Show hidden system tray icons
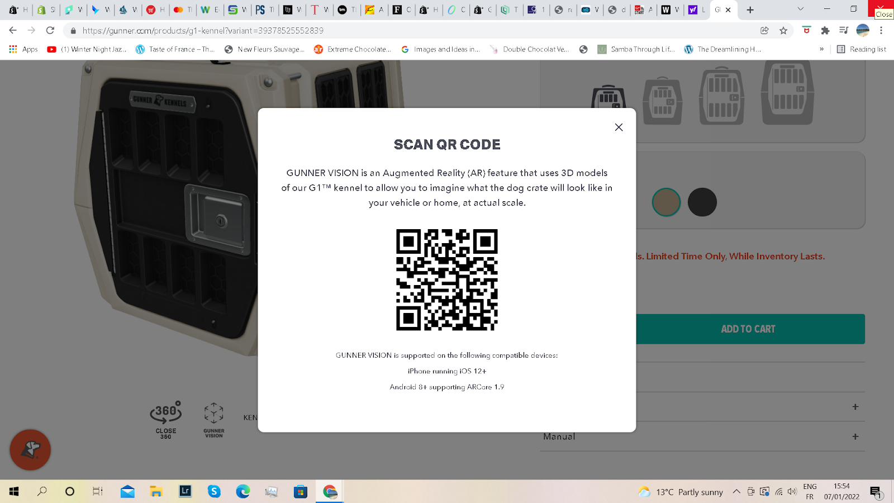This screenshot has width=894, height=503. point(736,492)
